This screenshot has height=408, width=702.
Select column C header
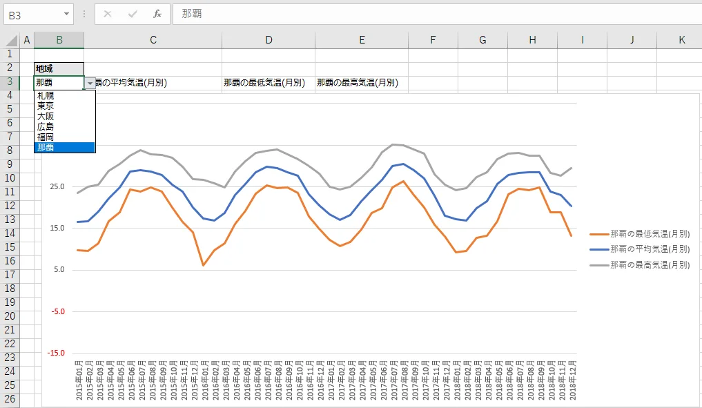(153, 40)
